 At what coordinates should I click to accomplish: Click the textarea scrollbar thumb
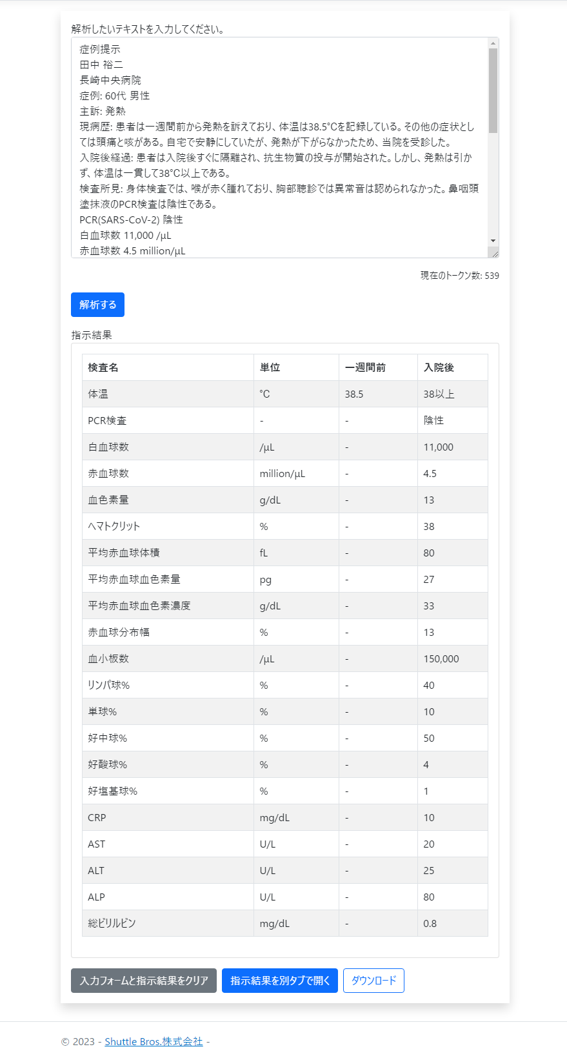coord(493,90)
